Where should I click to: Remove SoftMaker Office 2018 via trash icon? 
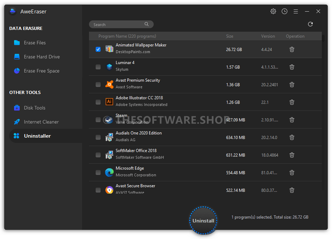[x=292, y=155]
